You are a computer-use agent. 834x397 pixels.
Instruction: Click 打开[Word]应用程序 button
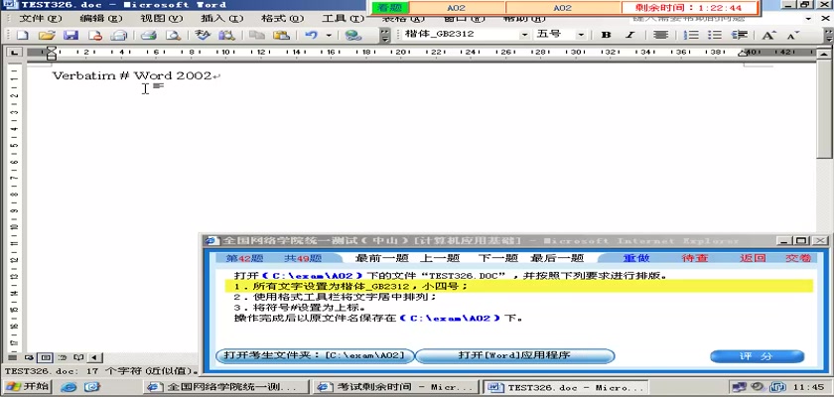tap(514, 355)
